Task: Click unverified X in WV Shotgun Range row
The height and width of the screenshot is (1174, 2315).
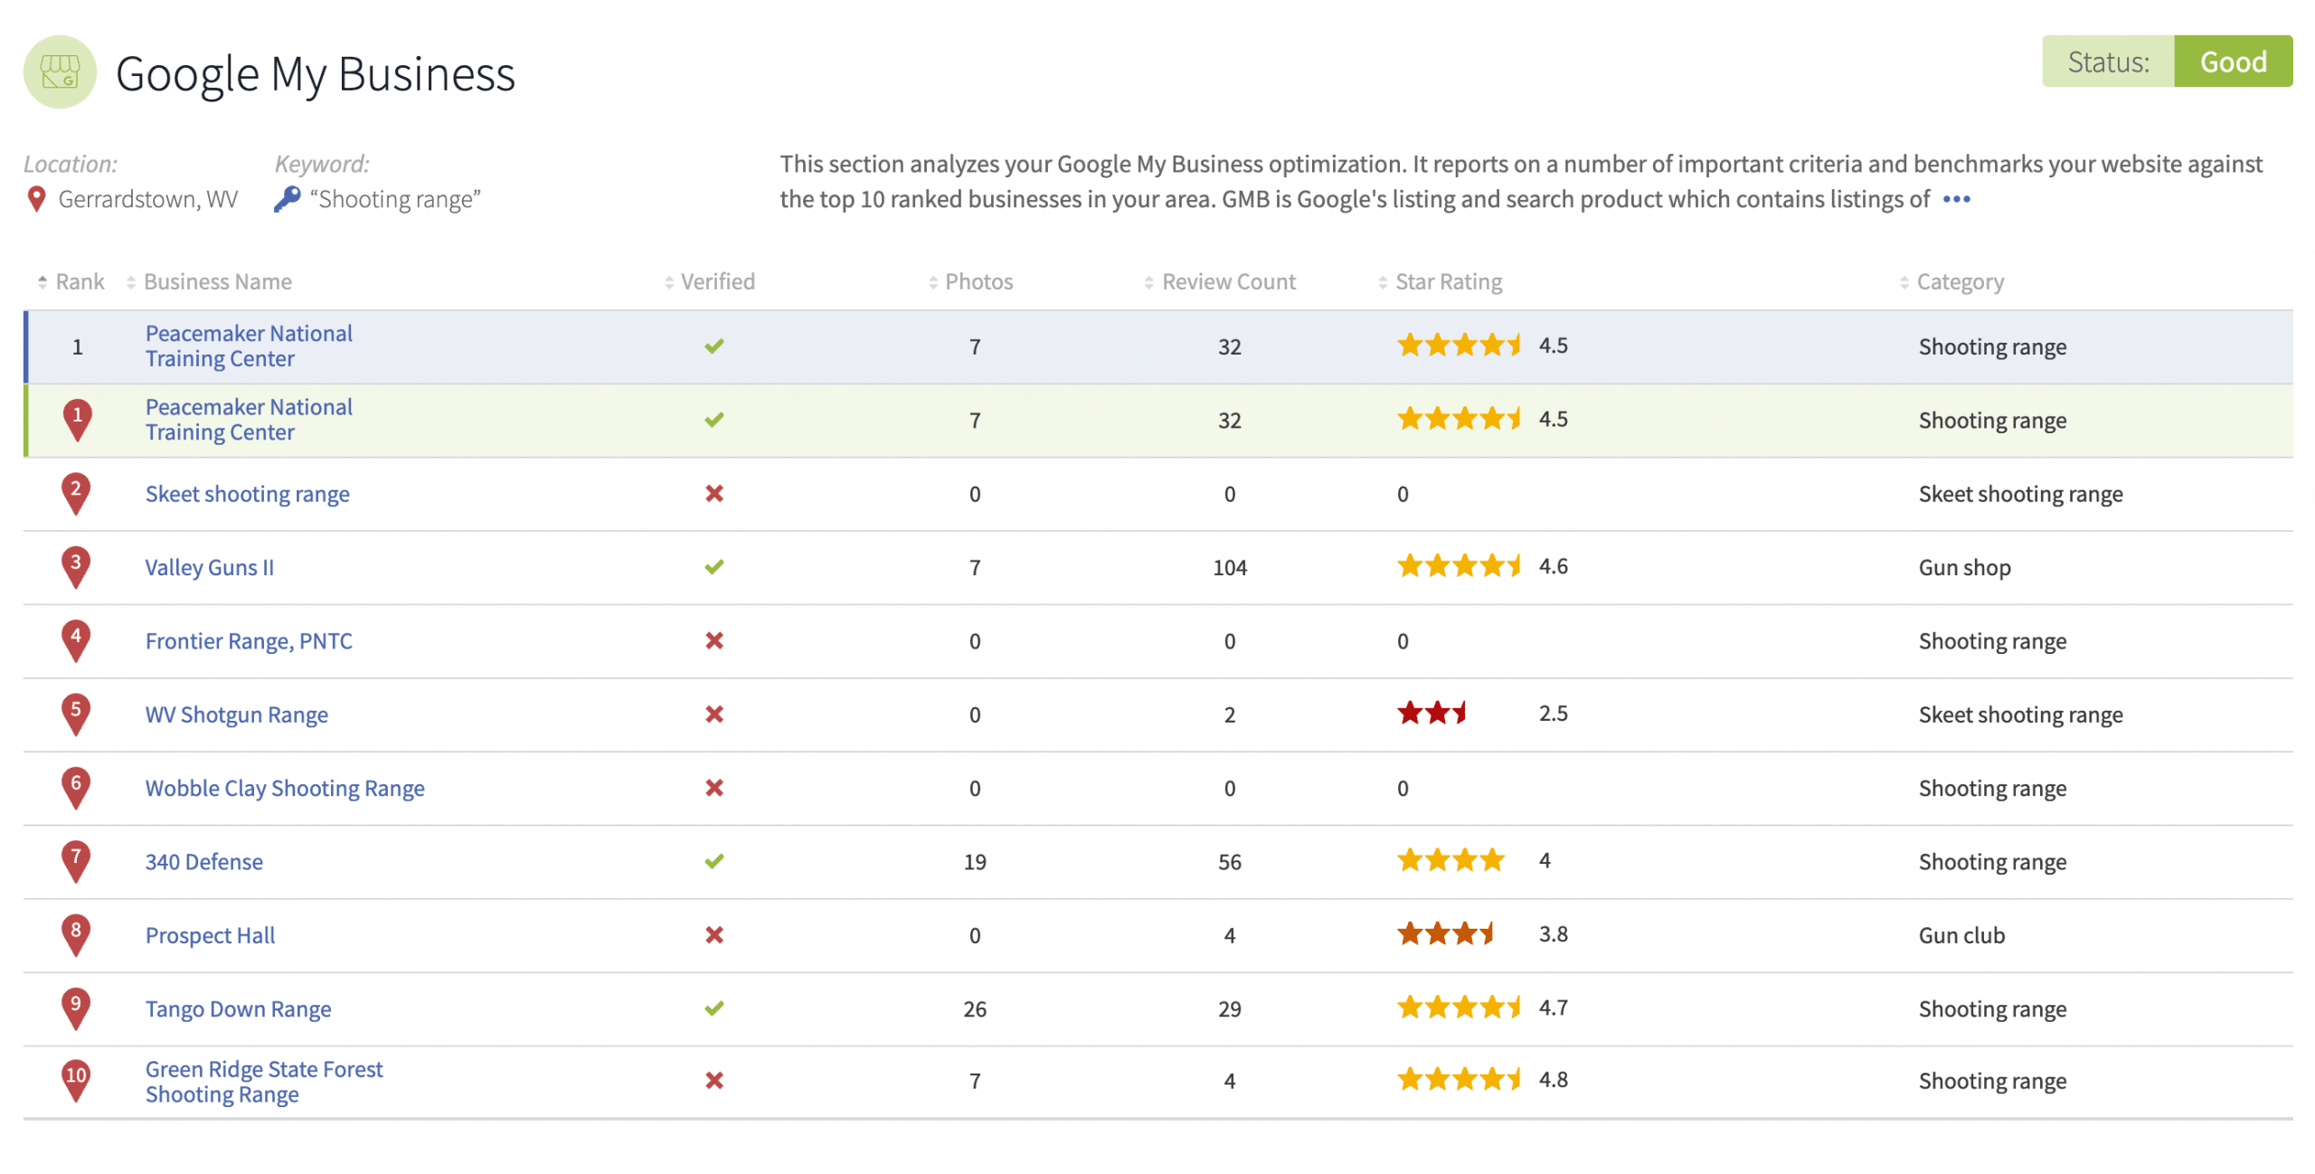Action: (714, 715)
